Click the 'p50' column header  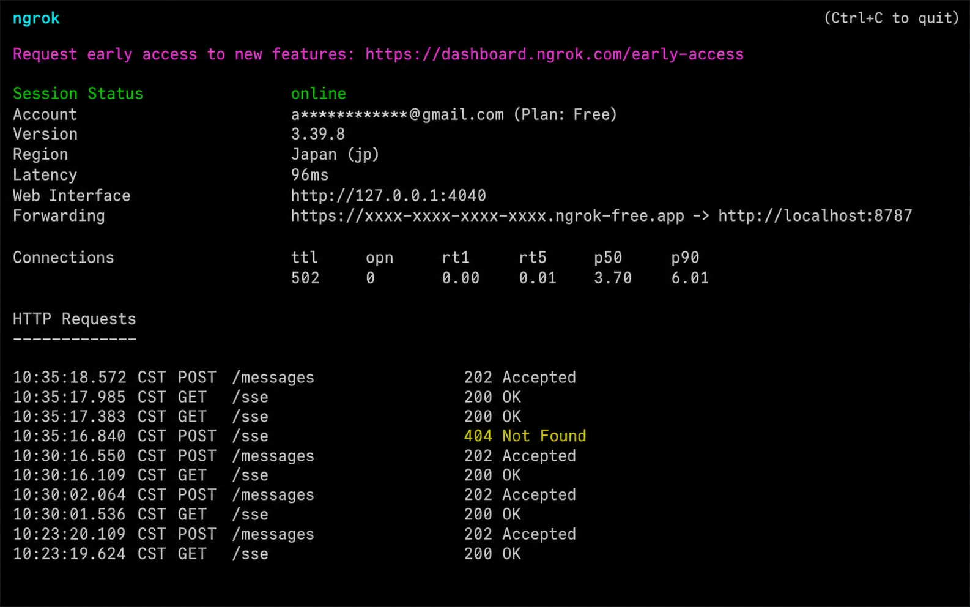point(608,258)
